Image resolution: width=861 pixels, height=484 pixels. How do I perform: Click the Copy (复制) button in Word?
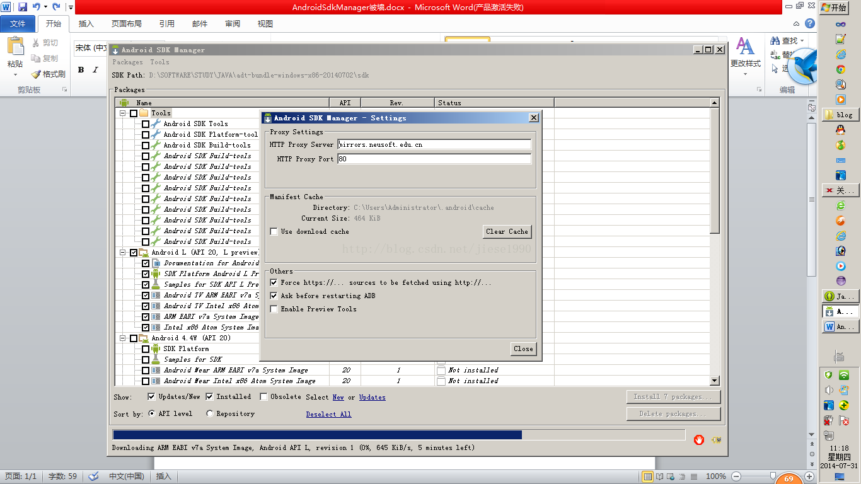click(x=44, y=58)
